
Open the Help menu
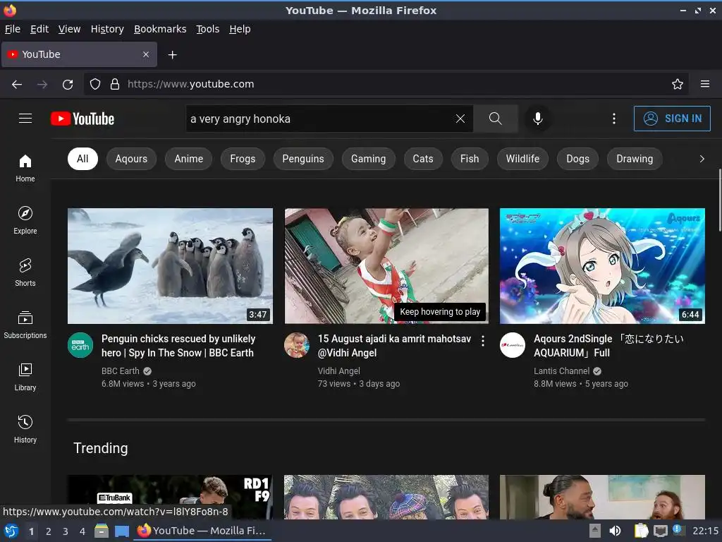pos(240,29)
